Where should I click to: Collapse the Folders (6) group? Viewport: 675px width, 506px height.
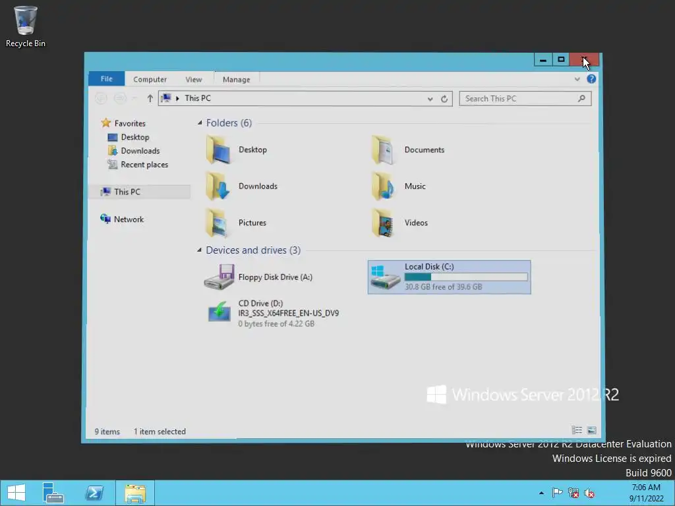tap(200, 123)
